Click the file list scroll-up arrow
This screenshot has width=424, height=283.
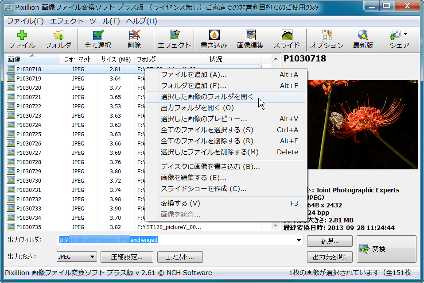coord(276,58)
